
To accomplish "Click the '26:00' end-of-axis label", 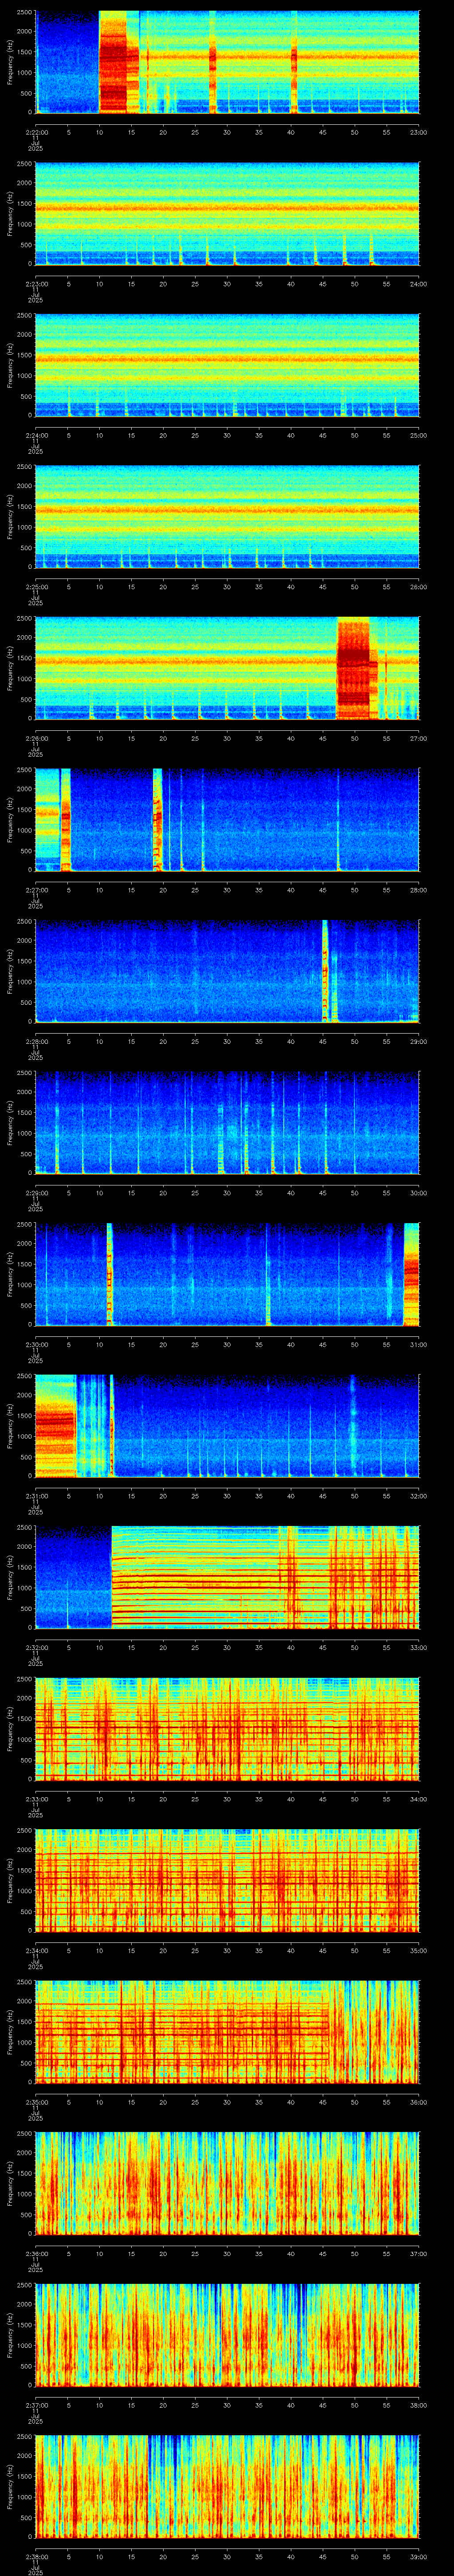I will pyautogui.click(x=418, y=586).
